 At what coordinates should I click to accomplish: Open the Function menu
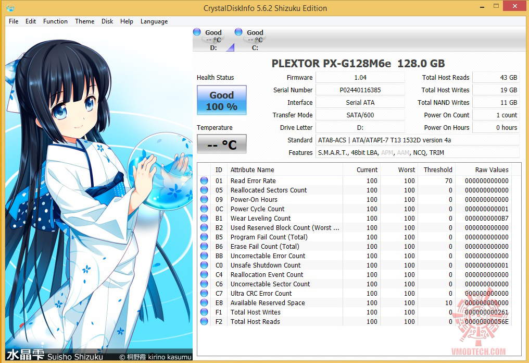coord(55,21)
